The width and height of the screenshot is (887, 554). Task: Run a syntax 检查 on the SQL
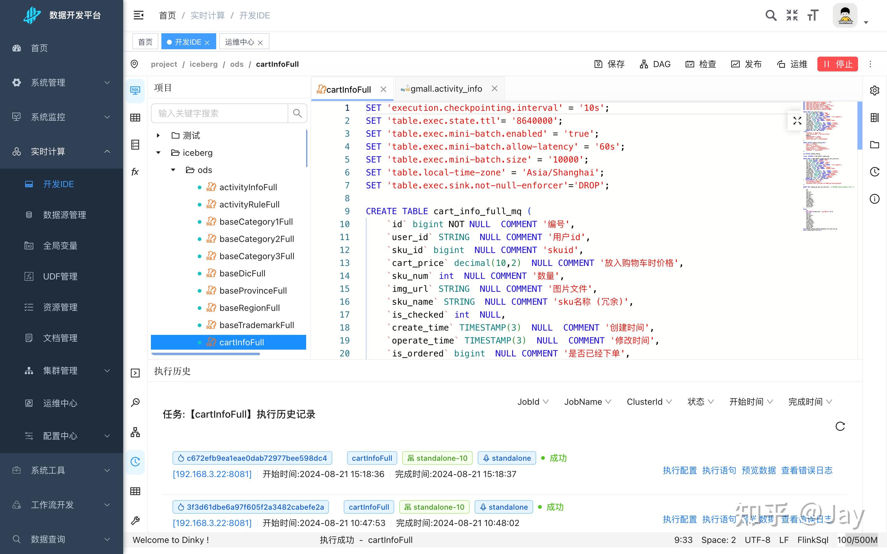(x=700, y=64)
